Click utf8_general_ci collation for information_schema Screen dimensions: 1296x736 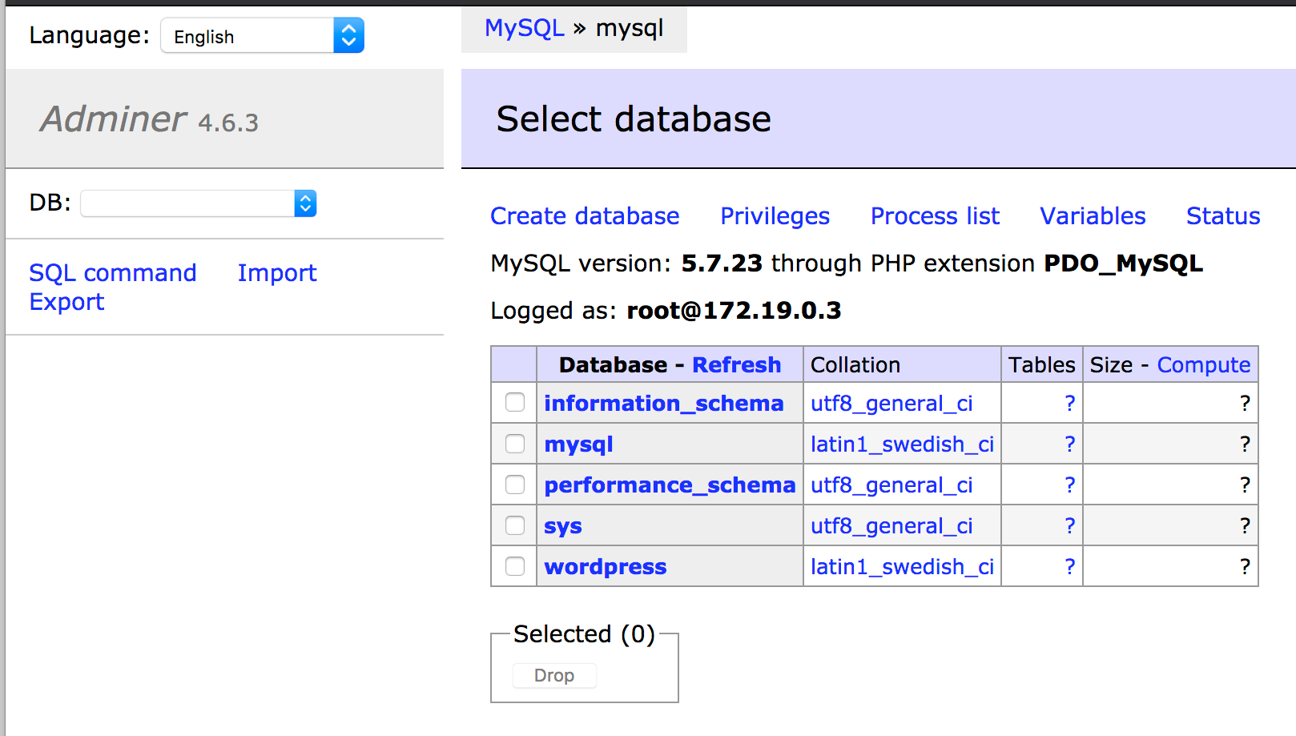click(x=892, y=404)
